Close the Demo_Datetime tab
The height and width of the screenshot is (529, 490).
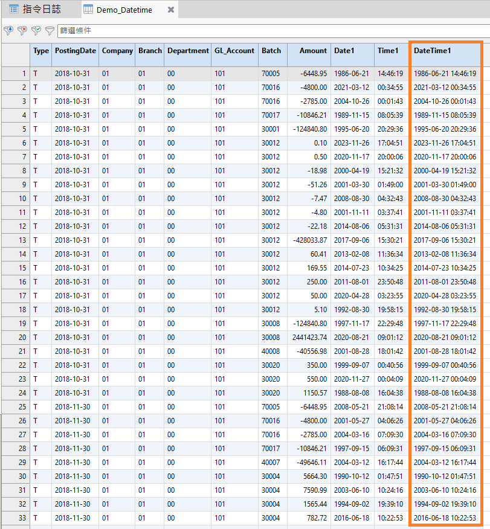click(171, 10)
